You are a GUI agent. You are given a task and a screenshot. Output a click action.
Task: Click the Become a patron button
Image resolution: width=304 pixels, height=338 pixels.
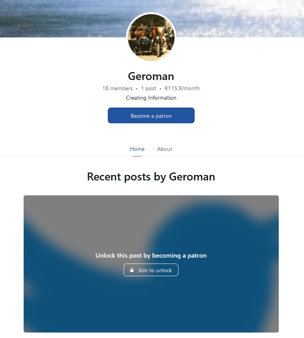[151, 115]
